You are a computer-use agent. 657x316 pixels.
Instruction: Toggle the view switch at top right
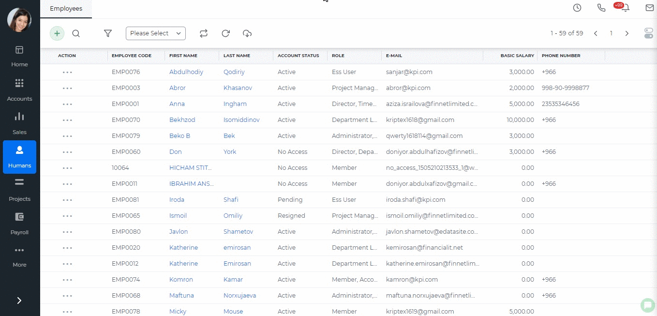tap(649, 33)
